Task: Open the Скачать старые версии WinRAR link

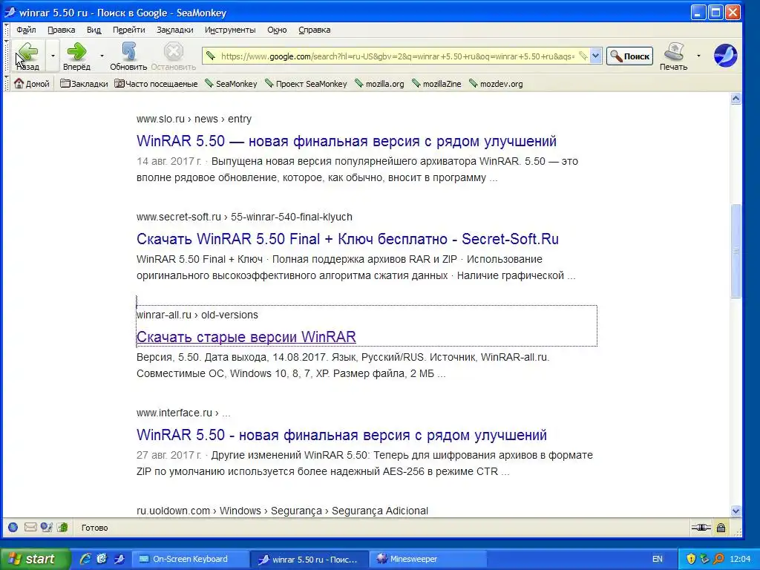Action: point(246,337)
